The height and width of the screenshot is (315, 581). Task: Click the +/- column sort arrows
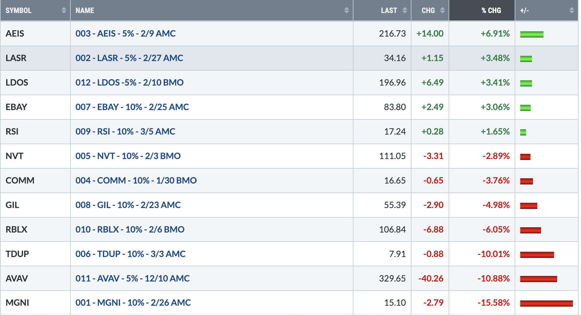(572, 10)
